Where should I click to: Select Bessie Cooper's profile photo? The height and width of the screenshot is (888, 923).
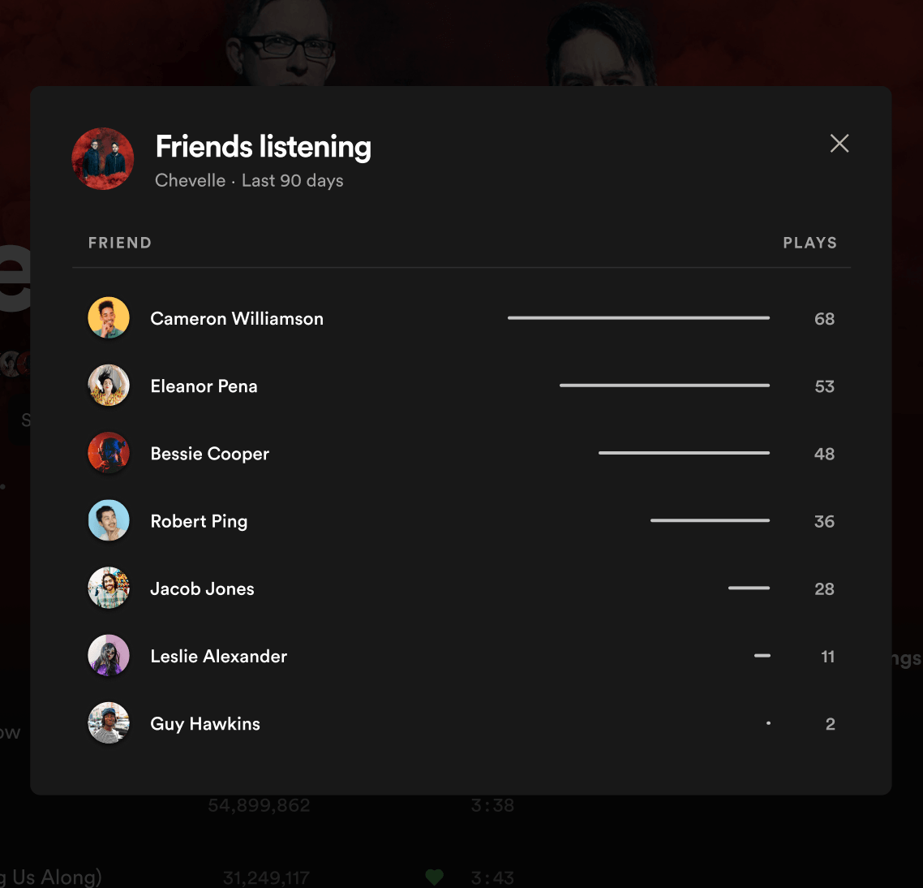108,453
